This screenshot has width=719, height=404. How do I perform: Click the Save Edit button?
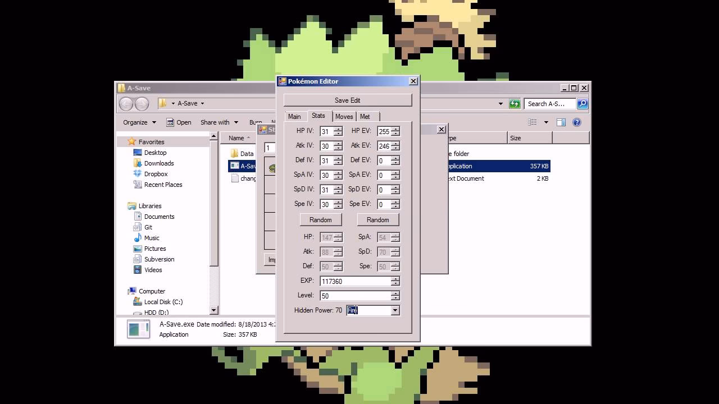(x=347, y=100)
